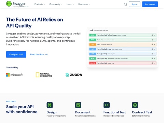Click the National Geographic logo
This screenshot has height=123, width=164.
[x=44, y=75]
